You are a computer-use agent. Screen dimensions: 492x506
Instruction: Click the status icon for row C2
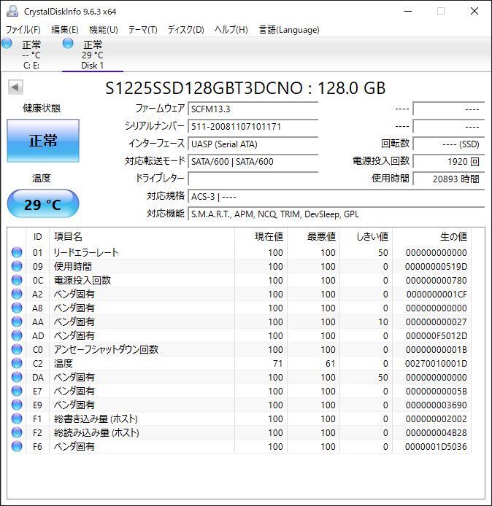point(17,363)
